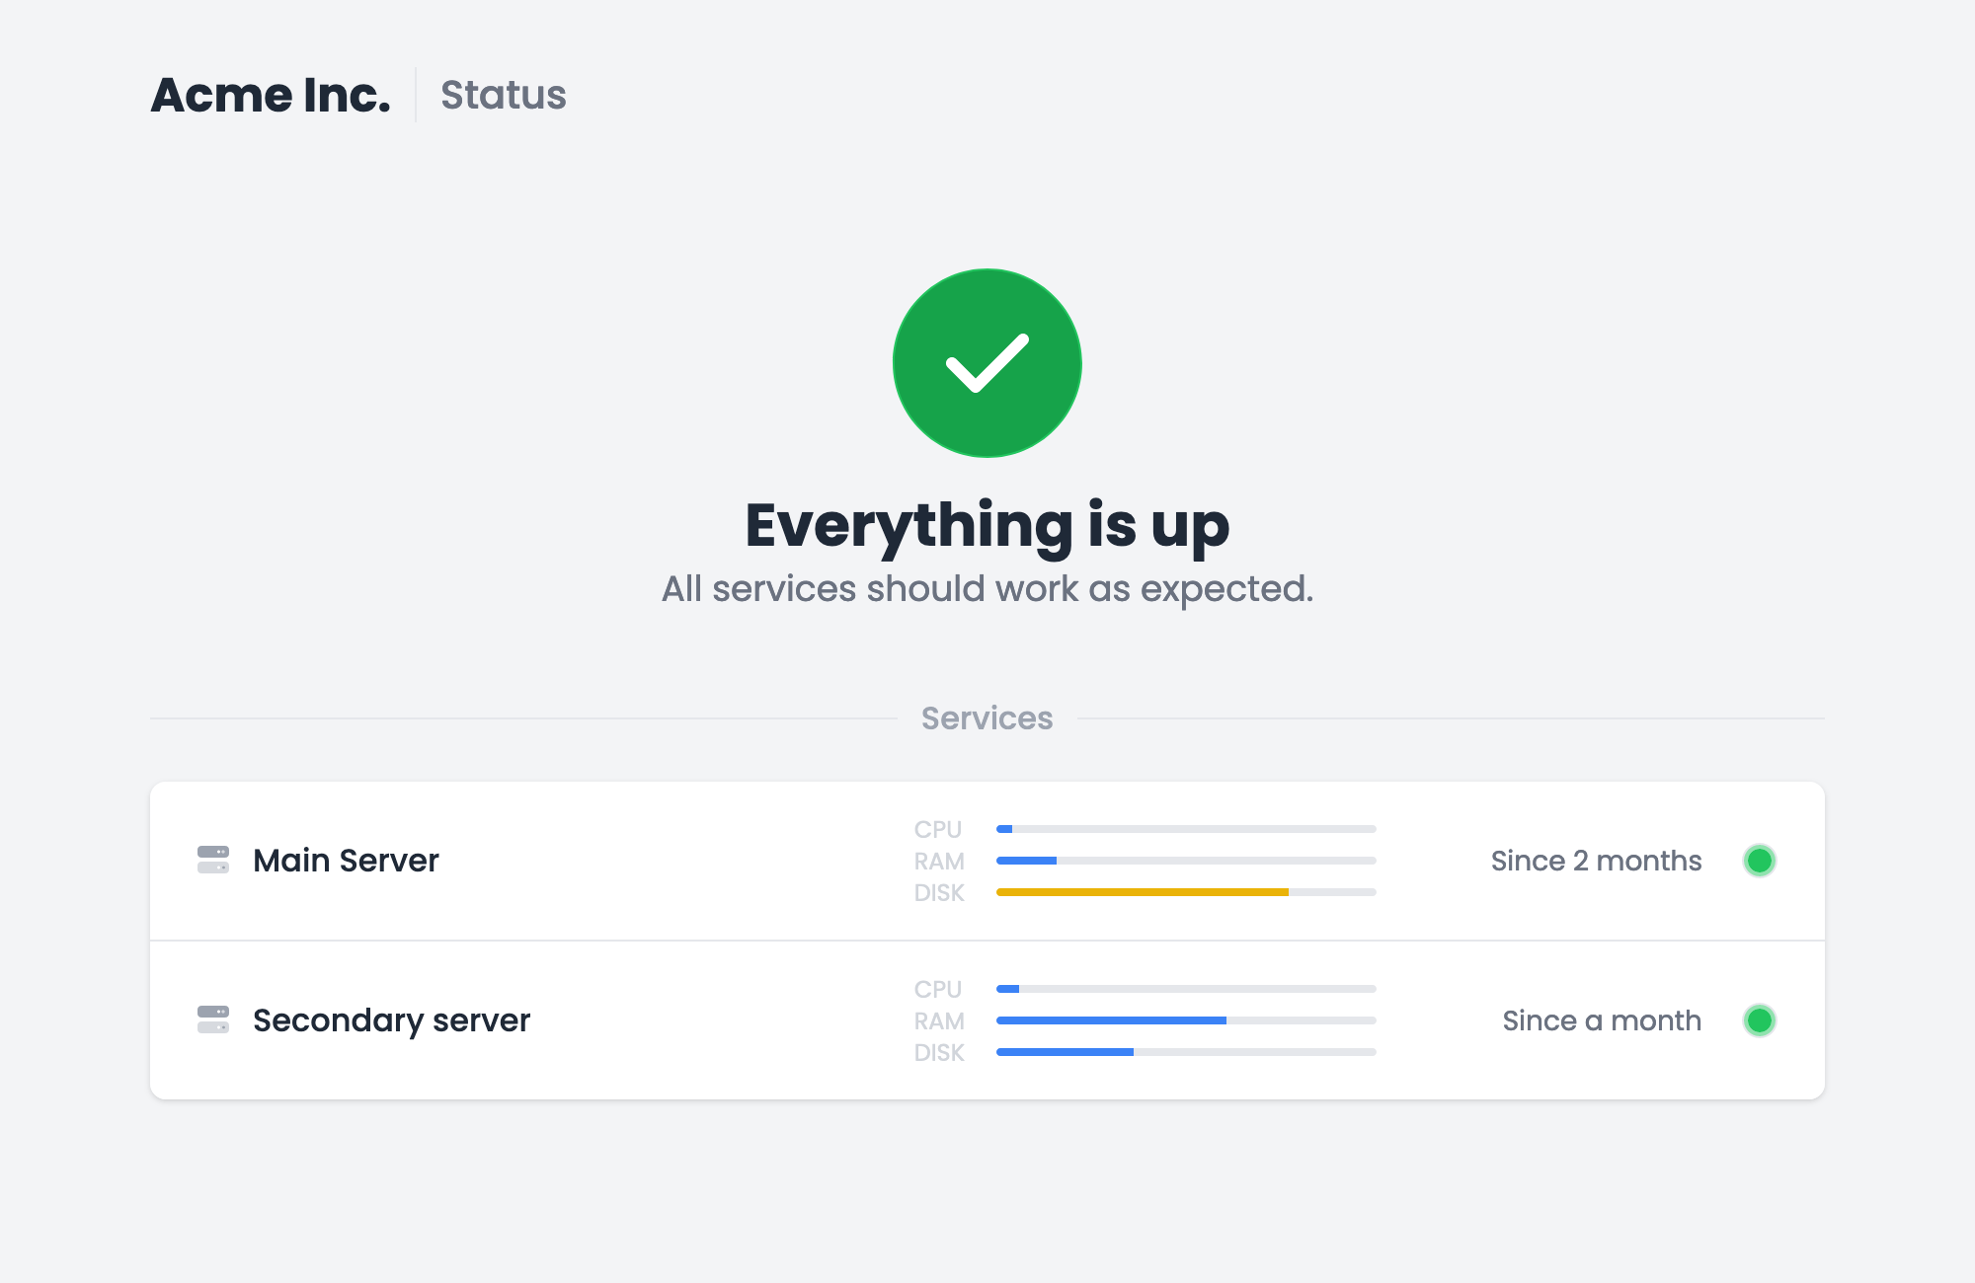
Task: Click the Secondary server green status indicator
Action: 1760,1019
